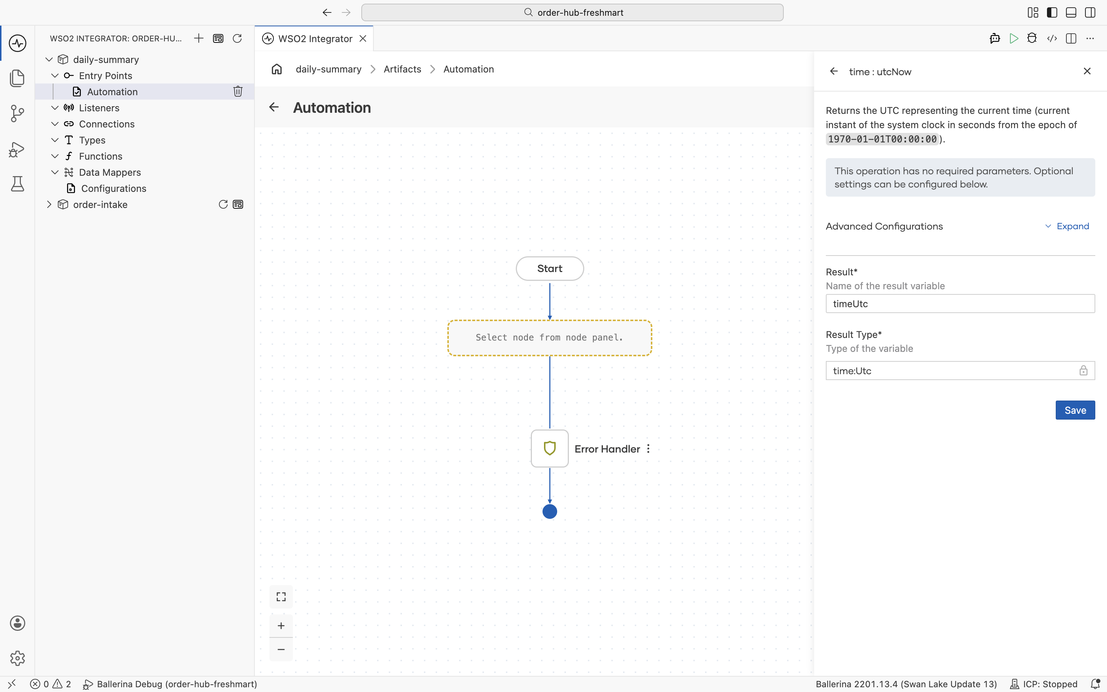Viewport: 1107px width, 692px height.
Task: Select daily-summary in the breadcrumb
Action: [x=328, y=69]
